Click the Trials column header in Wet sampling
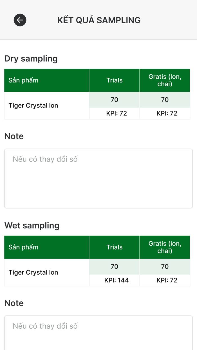 tap(114, 247)
